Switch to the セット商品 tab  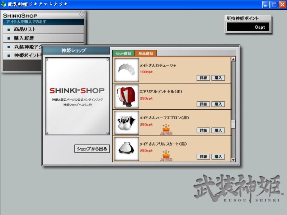(x=123, y=53)
